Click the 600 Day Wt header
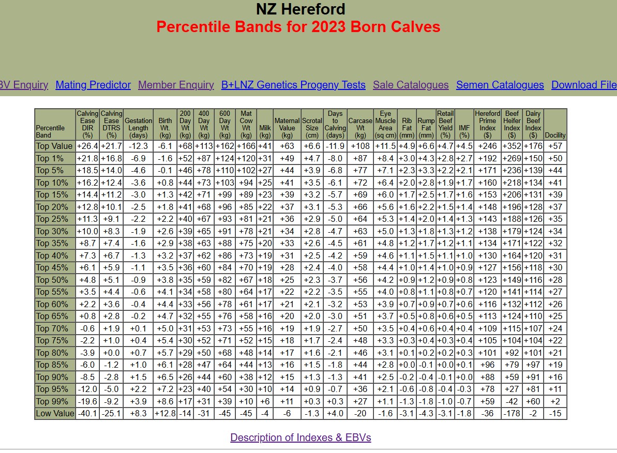Screen dimensions: 617x453 point(224,125)
